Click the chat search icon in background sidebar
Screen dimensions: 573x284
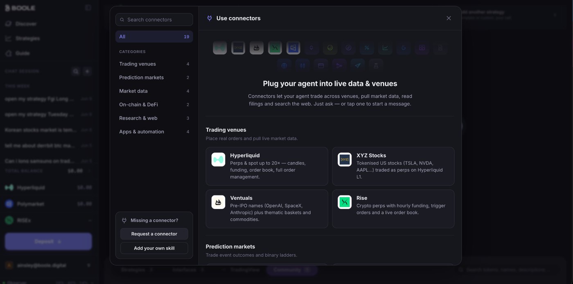pos(76,71)
